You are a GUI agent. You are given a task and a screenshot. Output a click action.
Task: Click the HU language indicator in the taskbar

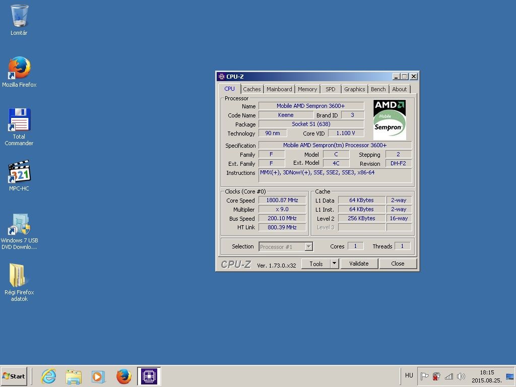point(409,375)
